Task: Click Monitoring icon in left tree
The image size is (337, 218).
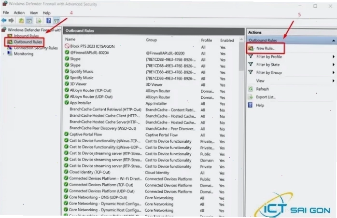Action: click(x=10, y=54)
